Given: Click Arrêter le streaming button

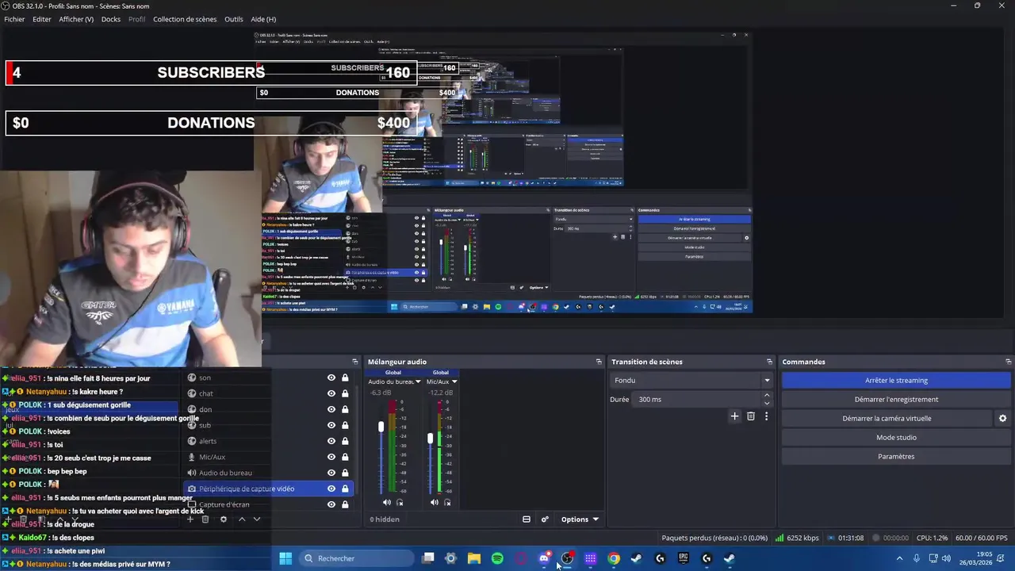Looking at the screenshot, I should tap(896, 380).
